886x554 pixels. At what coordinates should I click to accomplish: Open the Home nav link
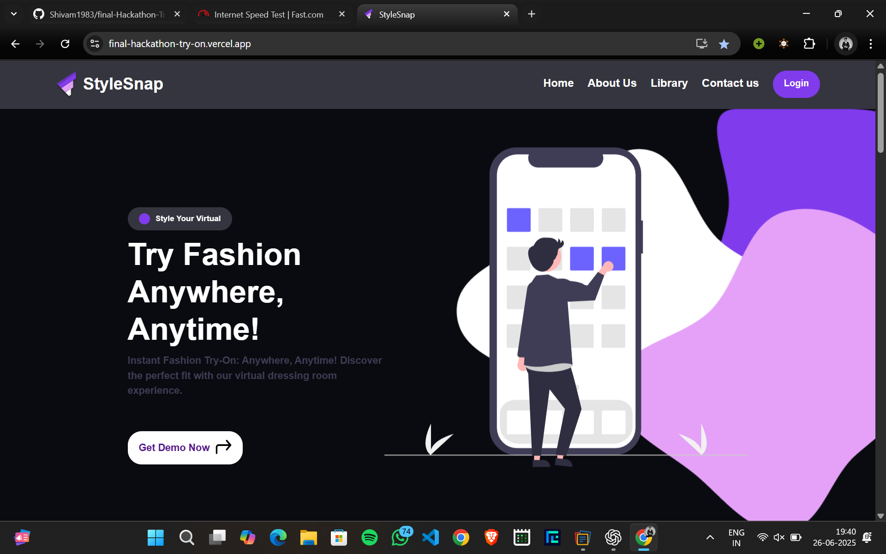558,83
